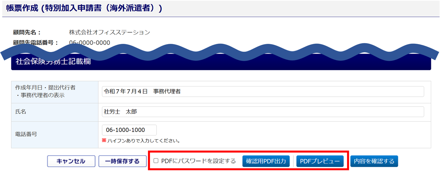
Task: Click the 電話番号 field containing 06-1000-1000
Action: [x=129, y=130]
